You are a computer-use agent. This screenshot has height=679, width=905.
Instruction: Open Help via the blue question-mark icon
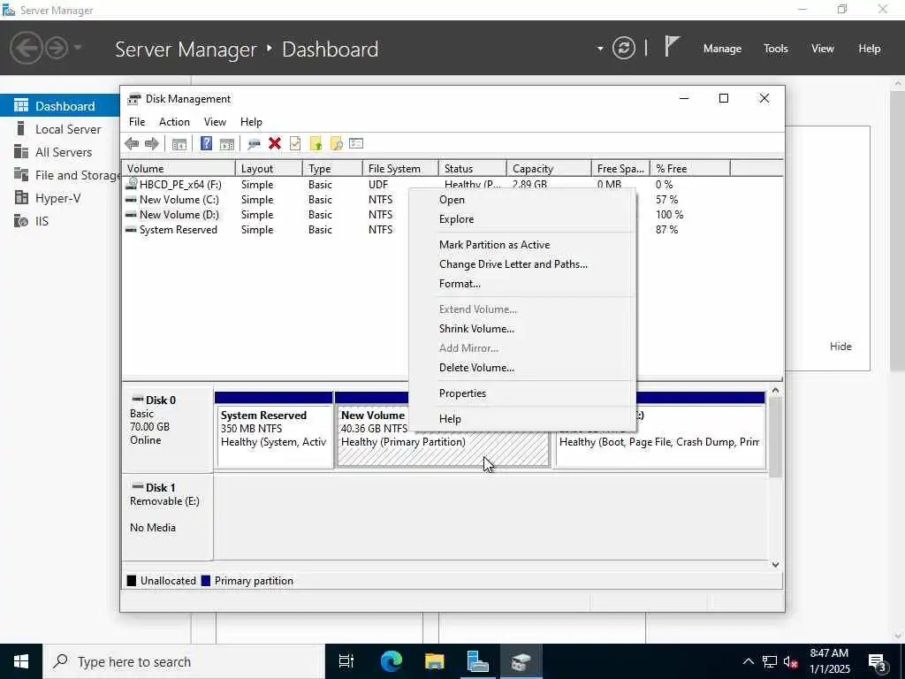[x=206, y=144]
